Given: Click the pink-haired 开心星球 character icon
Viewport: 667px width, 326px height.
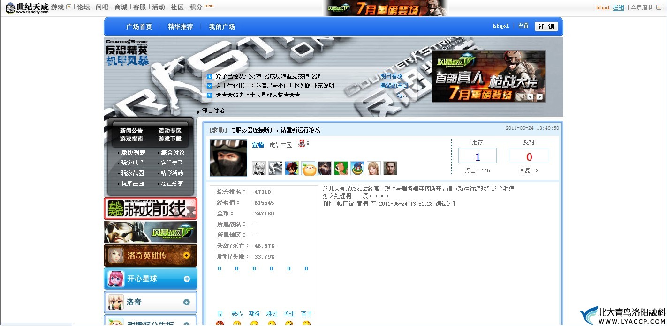Looking at the screenshot, I should 115,279.
